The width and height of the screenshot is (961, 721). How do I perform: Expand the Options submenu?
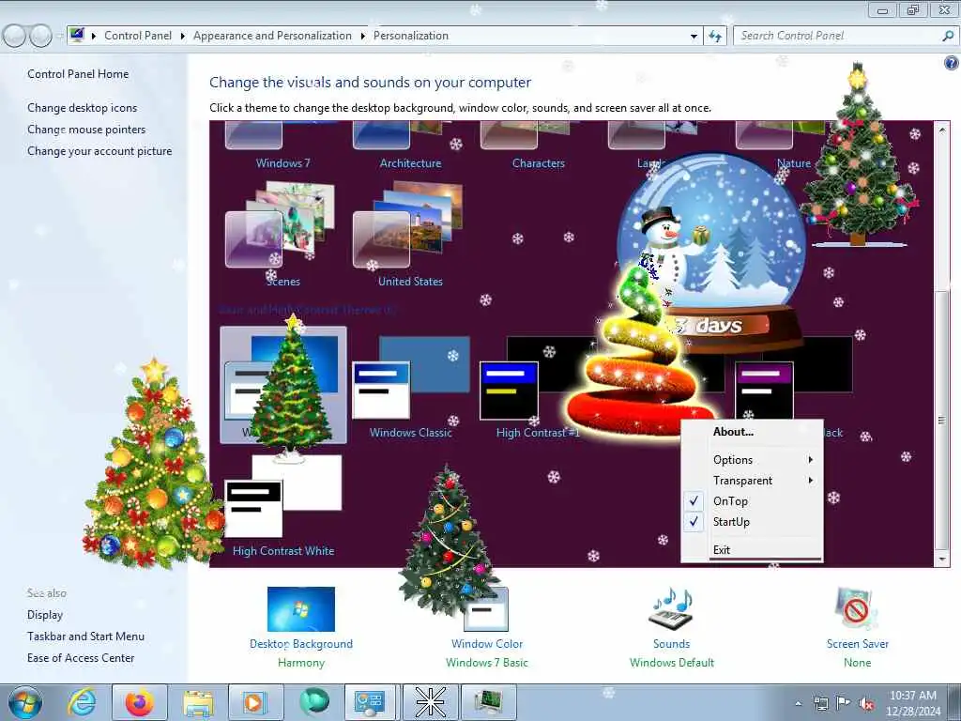(x=752, y=460)
